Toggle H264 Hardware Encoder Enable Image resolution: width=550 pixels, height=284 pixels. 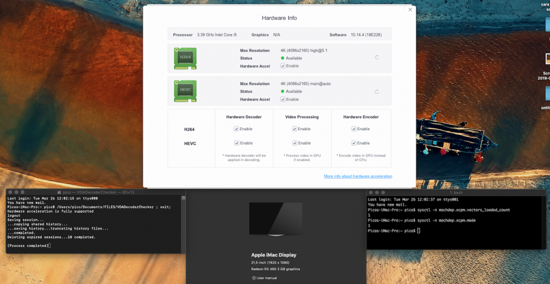tap(354, 129)
